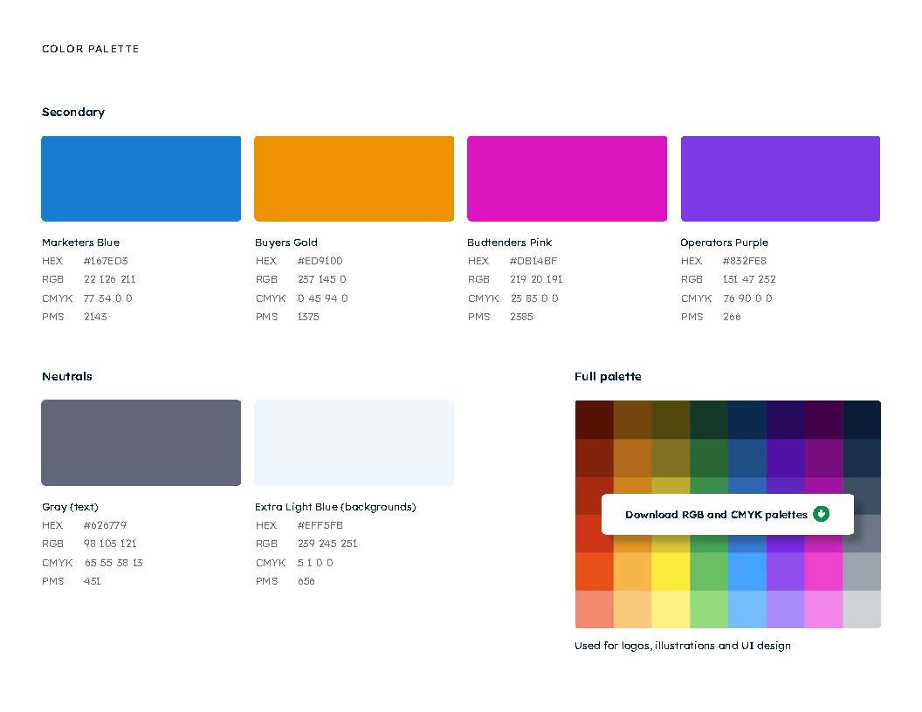Click RGB value 98 103 121
This screenshot has width=922, height=712.
pyautogui.click(x=110, y=544)
